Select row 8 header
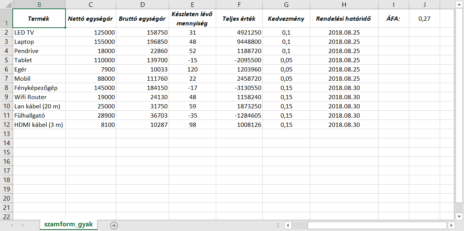The width and height of the screenshot is (464, 231). click(6, 88)
